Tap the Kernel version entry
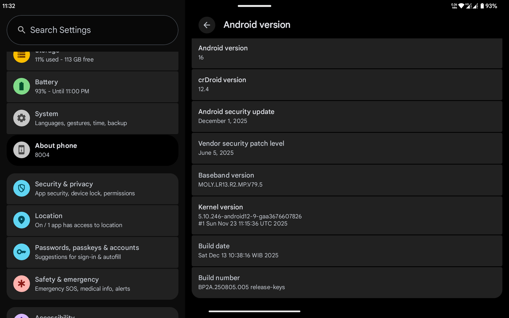The image size is (509, 318). pos(347,215)
